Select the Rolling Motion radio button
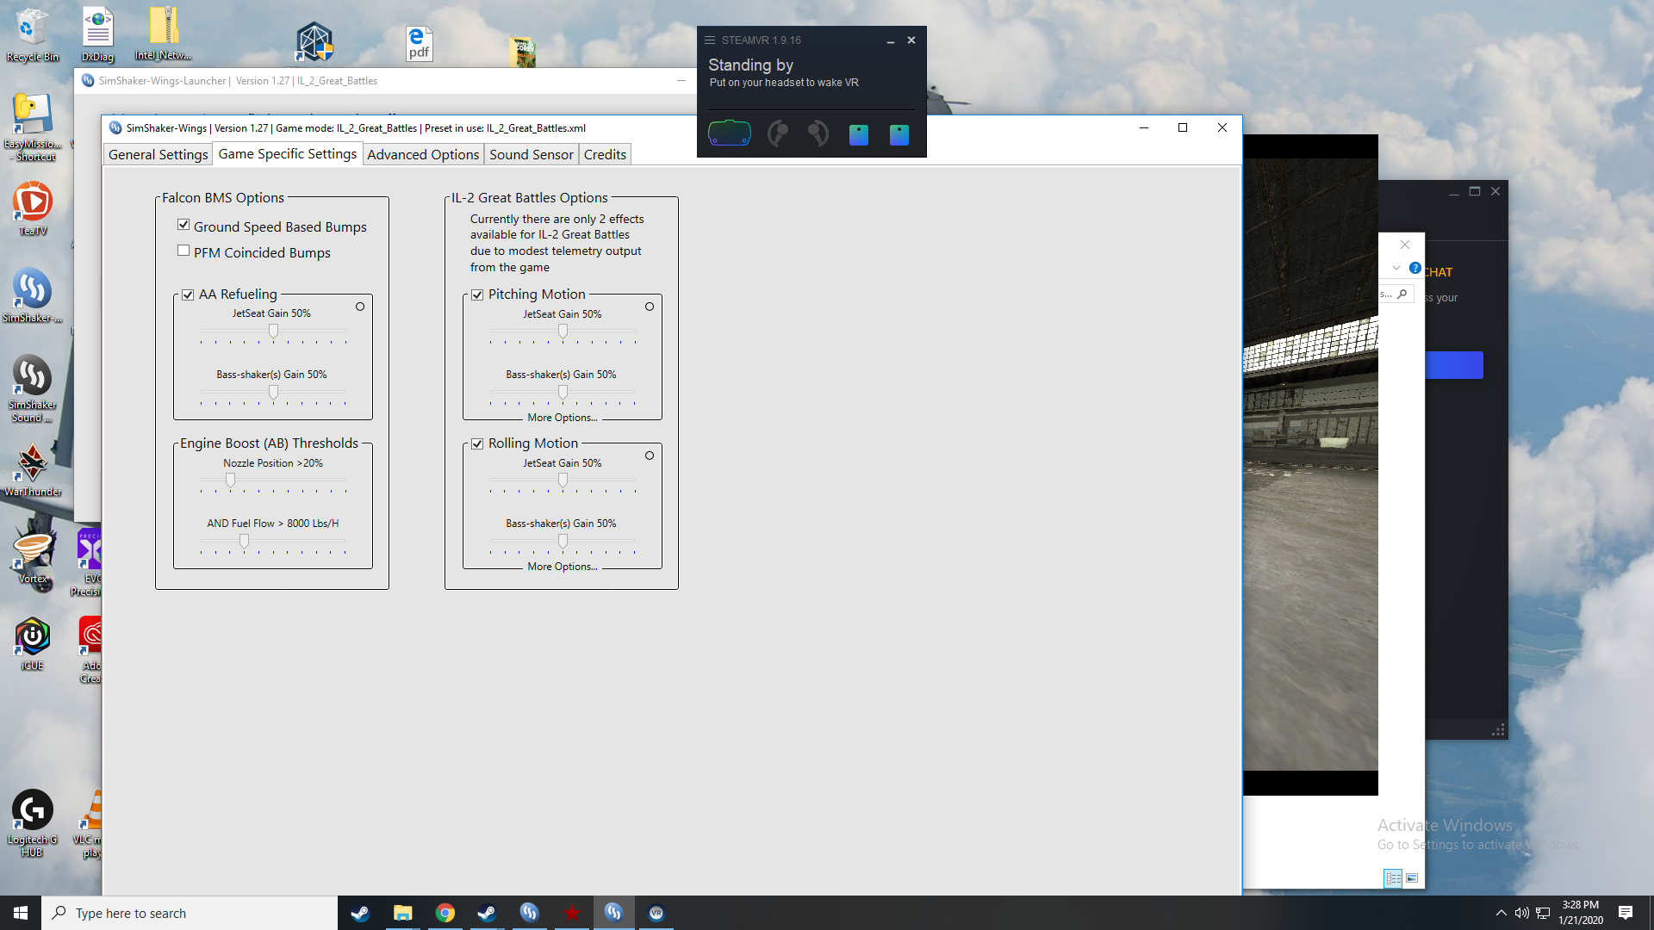This screenshot has height=930, width=1654. [x=650, y=456]
